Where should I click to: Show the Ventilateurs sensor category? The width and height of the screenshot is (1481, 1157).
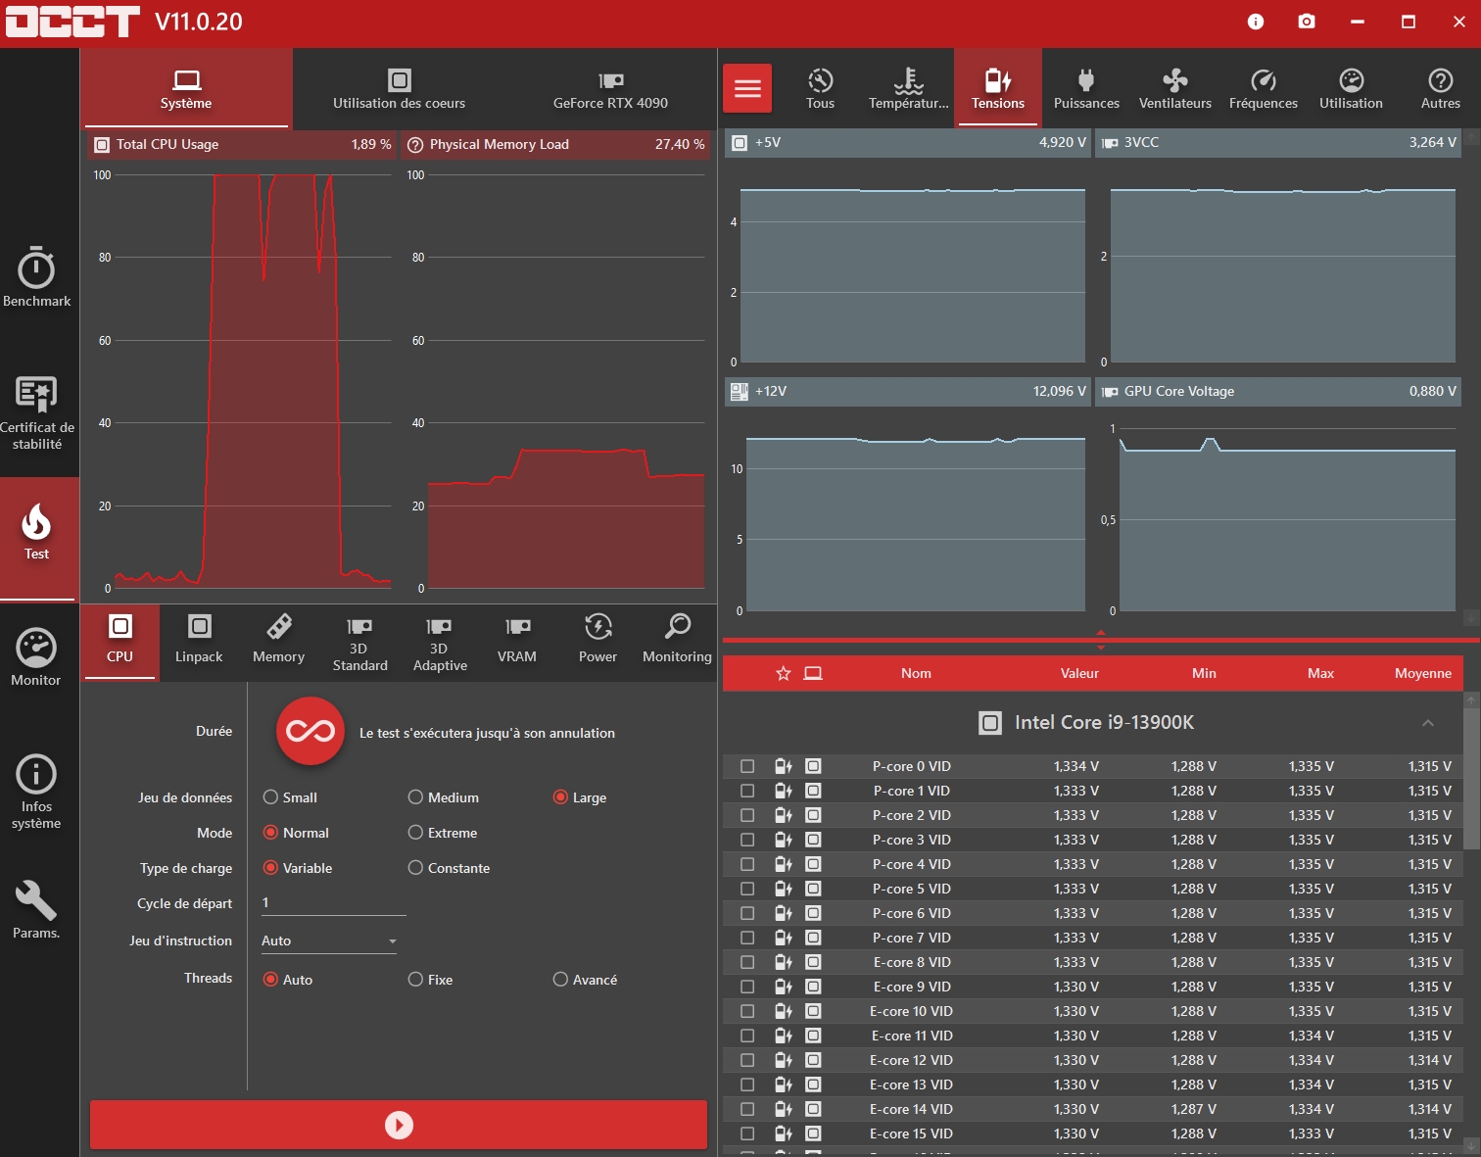coord(1174,89)
